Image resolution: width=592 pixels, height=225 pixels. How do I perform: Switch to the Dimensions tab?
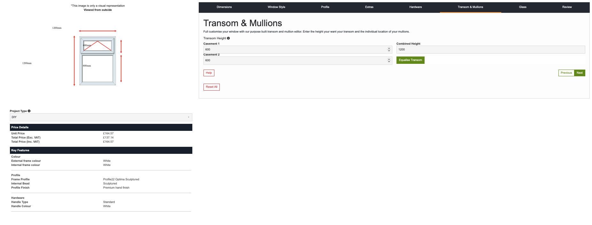tap(224, 7)
